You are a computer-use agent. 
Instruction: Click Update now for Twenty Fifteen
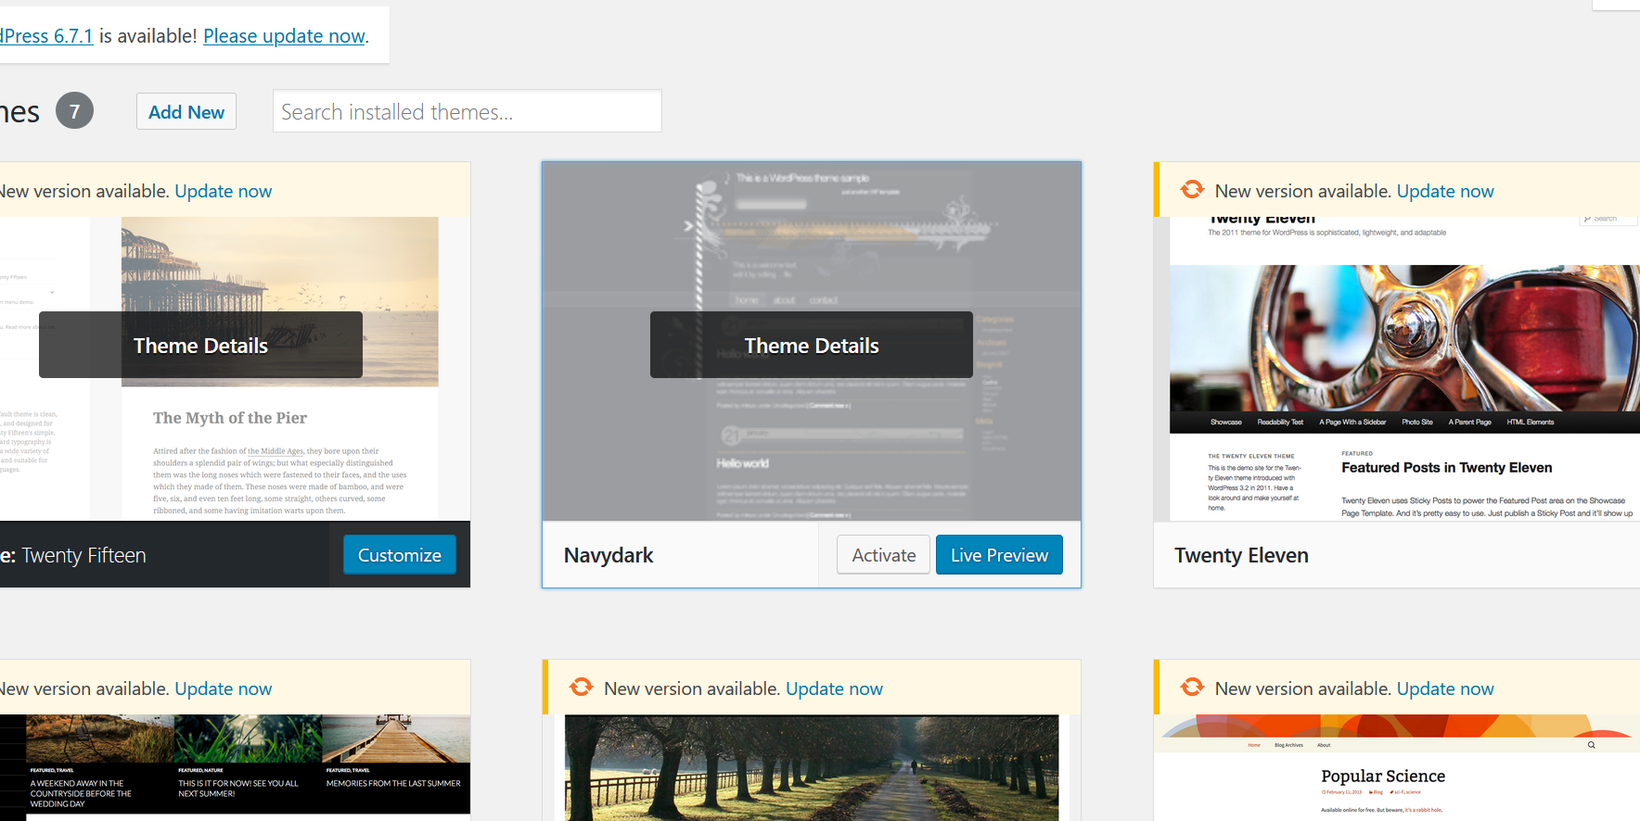coord(224,191)
